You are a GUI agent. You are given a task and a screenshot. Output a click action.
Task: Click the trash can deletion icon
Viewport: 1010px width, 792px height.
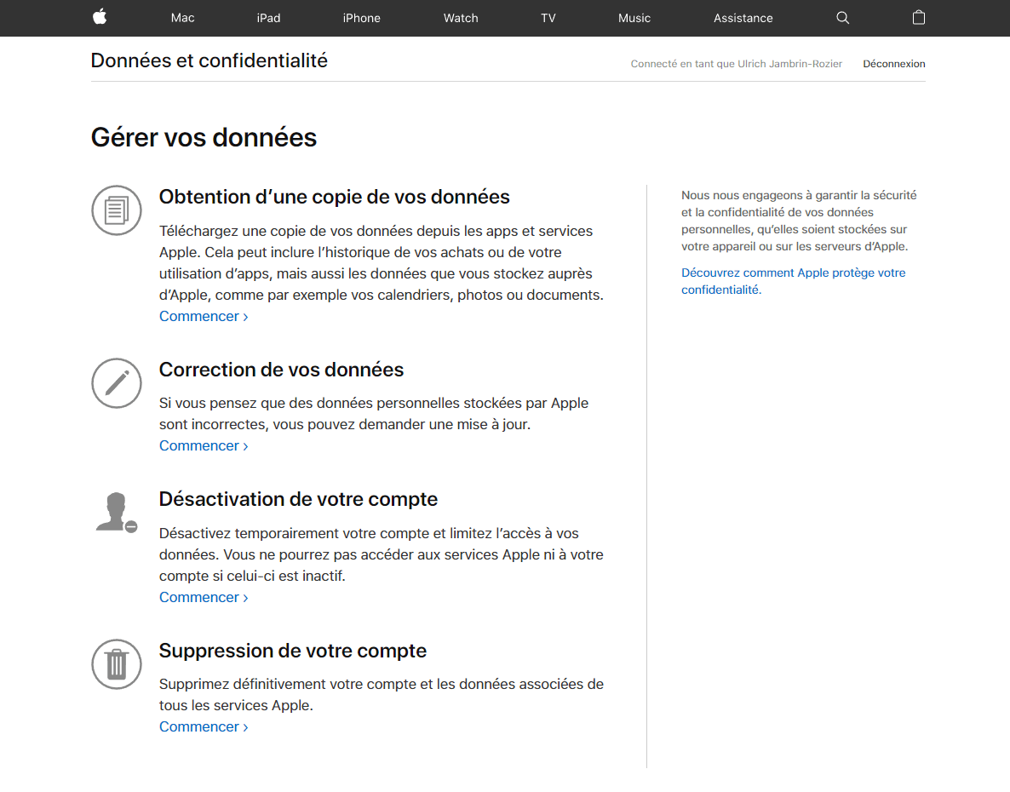(117, 664)
